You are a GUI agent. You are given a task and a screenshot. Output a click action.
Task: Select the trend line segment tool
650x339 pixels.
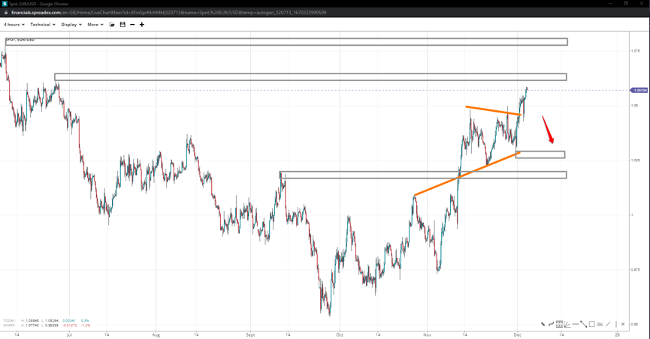point(584,324)
